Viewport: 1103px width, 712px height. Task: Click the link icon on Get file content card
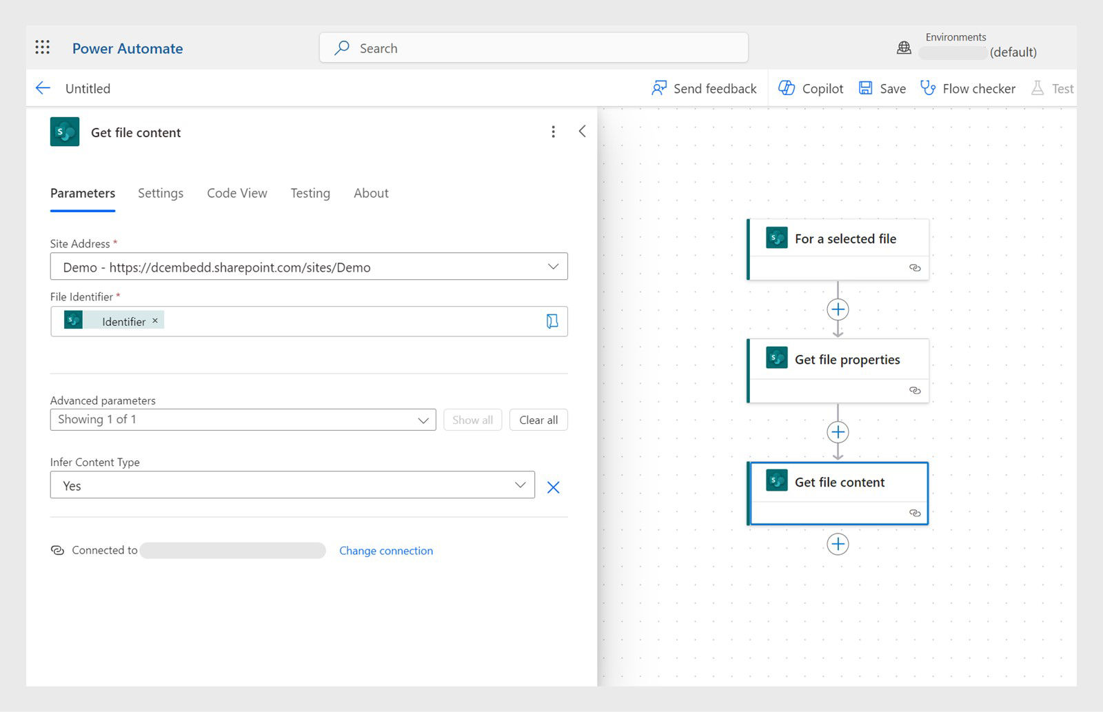pos(915,513)
